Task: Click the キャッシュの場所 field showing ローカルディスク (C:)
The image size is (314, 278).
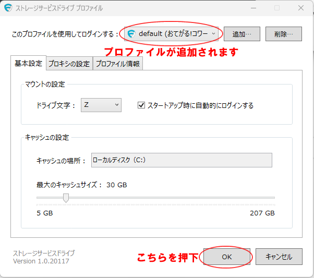Action: tap(182, 160)
